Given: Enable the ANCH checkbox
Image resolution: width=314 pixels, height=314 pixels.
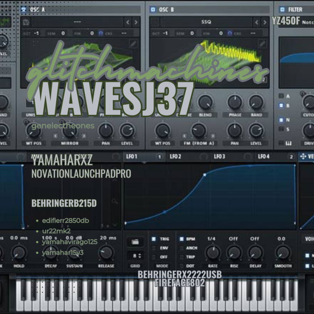Looking at the screenshot, I should pyautogui.click(x=182, y=248).
